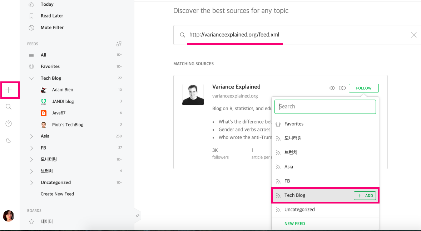The width and height of the screenshot is (421, 231).
Task: Click the Mute Filter icon
Action: (31, 27)
